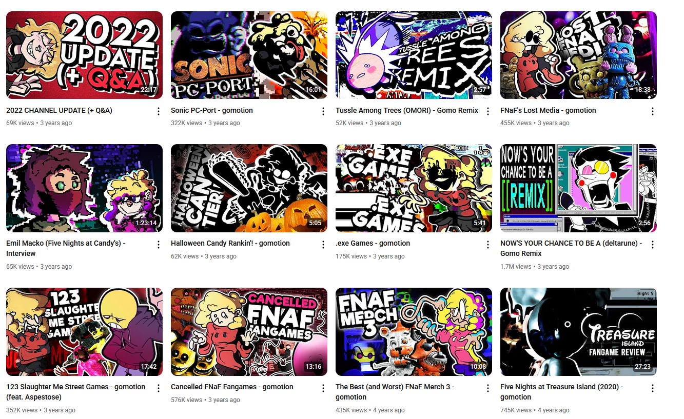Play the Sonic PC-Port video thumbnail
This screenshot has width=684, height=419.
pos(249,55)
